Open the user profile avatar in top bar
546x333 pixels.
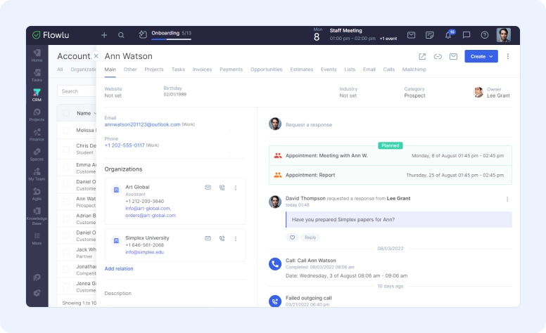(x=504, y=35)
